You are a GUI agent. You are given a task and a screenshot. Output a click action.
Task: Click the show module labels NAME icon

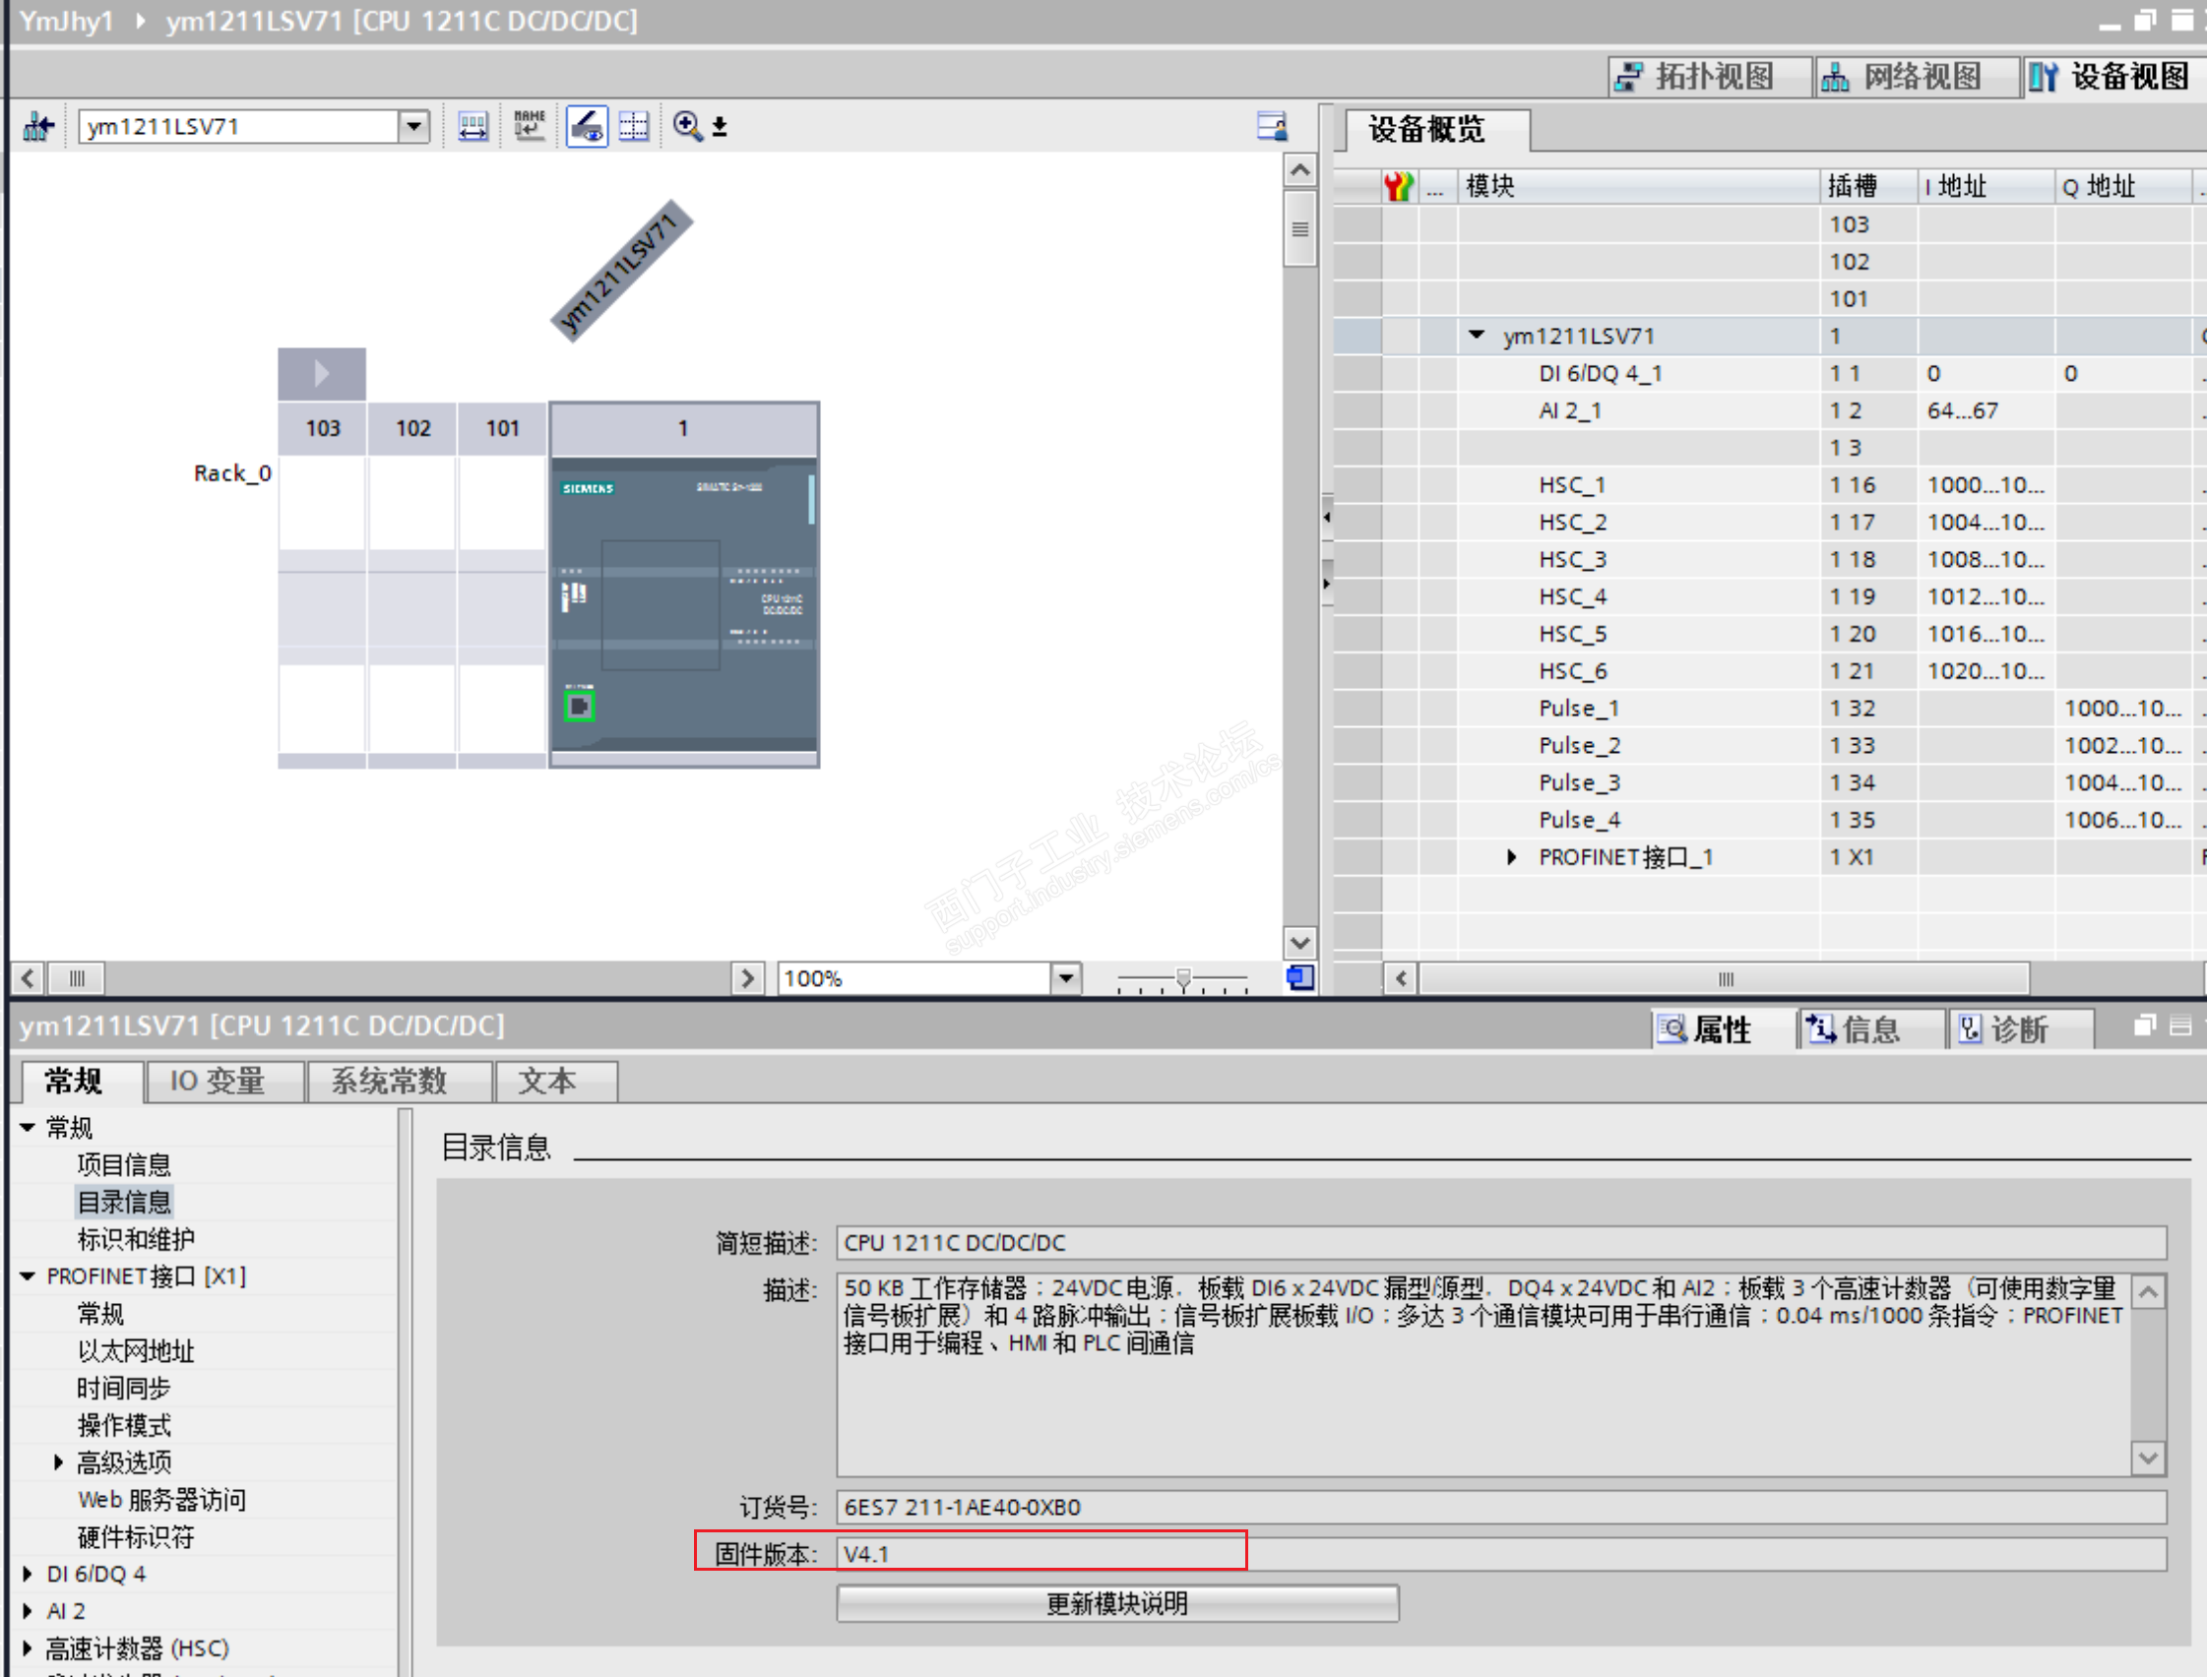click(529, 127)
